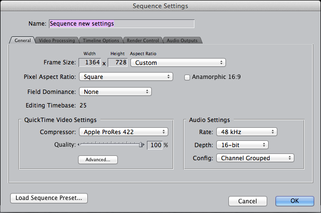Select the Render Control tab
Image resolution: width=321 pixels, height=213 pixels.
click(x=143, y=41)
